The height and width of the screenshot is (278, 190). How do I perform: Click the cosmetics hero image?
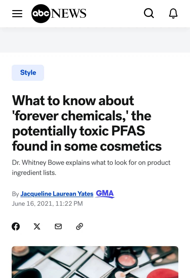click(x=95, y=262)
